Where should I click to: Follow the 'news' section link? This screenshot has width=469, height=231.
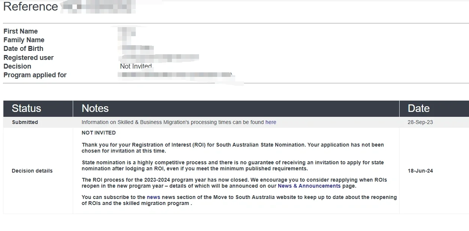pyautogui.click(x=153, y=197)
